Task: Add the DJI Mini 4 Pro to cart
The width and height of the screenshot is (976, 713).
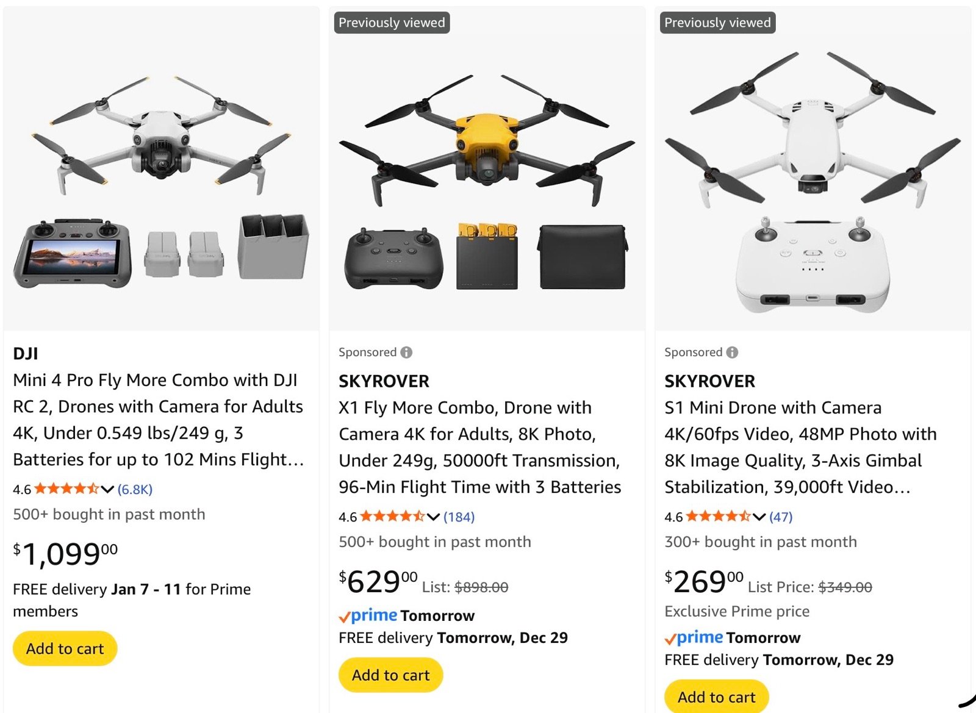Action: coord(64,648)
